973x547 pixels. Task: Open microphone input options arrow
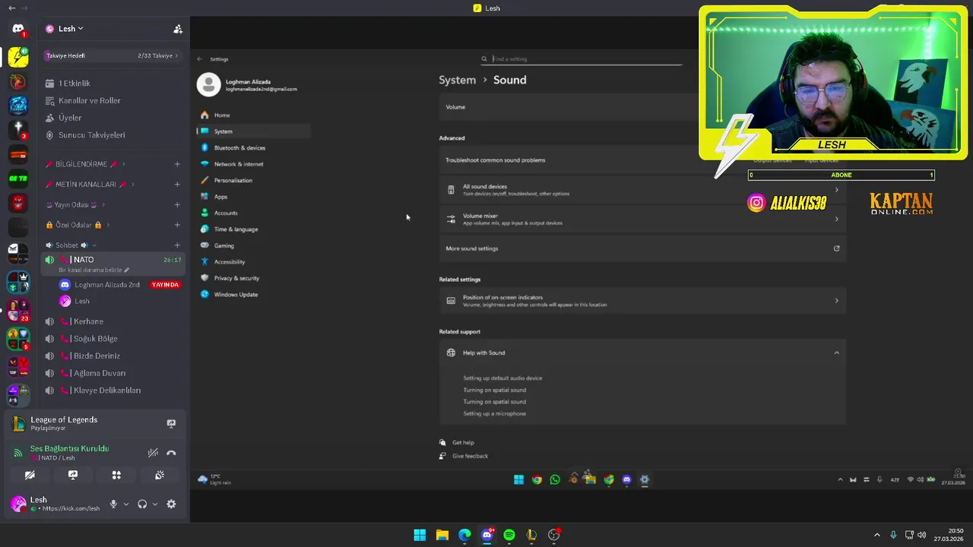click(x=126, y=504)
